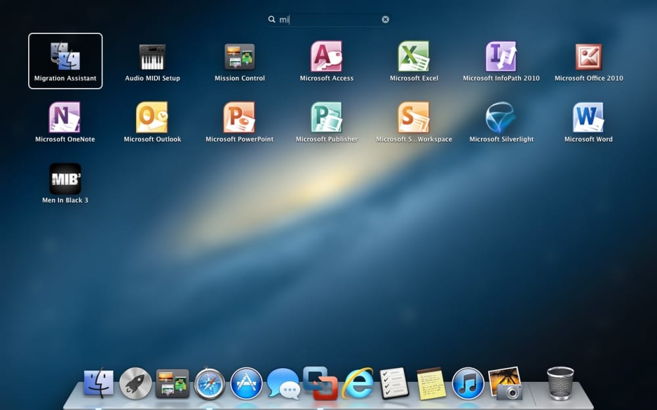Screen dimensions: 657x410
Task: Open Messages from the Dock
Action: 283,383
